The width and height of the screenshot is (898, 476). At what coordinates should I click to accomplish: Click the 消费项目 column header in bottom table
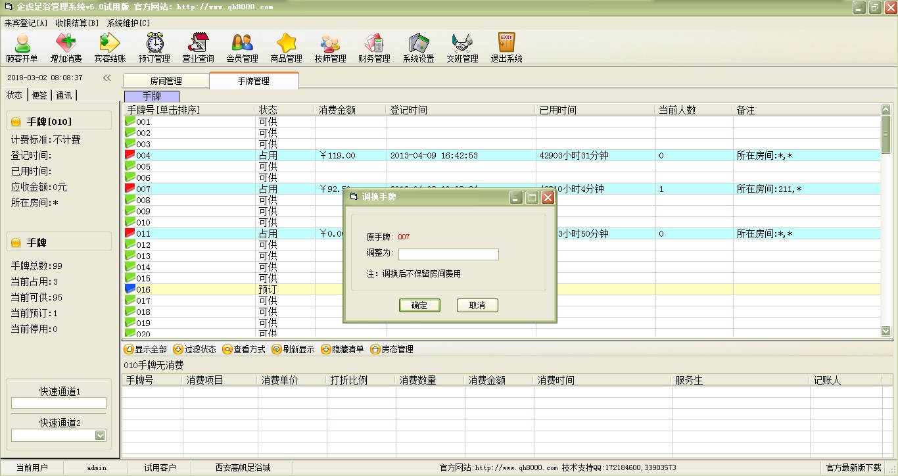tap(220, 380)
